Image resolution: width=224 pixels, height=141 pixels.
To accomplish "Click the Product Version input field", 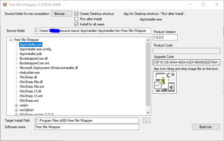I will coord(165,37).
